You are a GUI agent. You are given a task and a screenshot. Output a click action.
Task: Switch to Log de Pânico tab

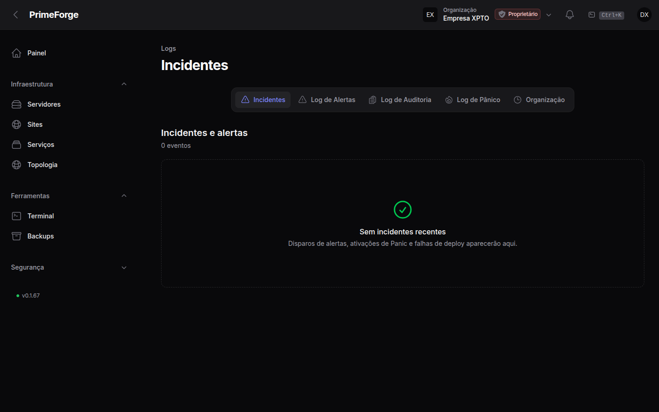pos(473,100)
